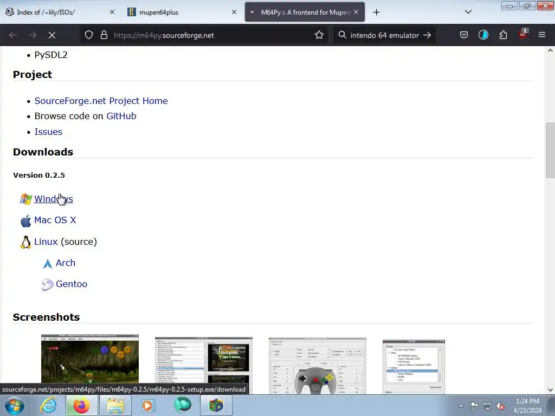
Task: Stop page loading with the X button
Action: (52, 35)
